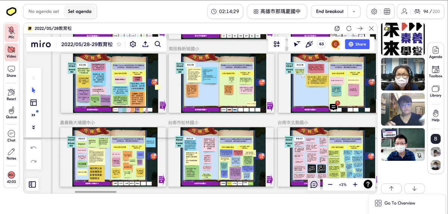
Task: Click the celebration reactions icon in Miro
Action: [x=309, y=44]
